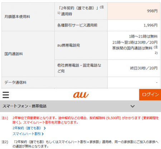
Task: Click the 1時～21時は無料 text
Action: (x=143, y=36)
